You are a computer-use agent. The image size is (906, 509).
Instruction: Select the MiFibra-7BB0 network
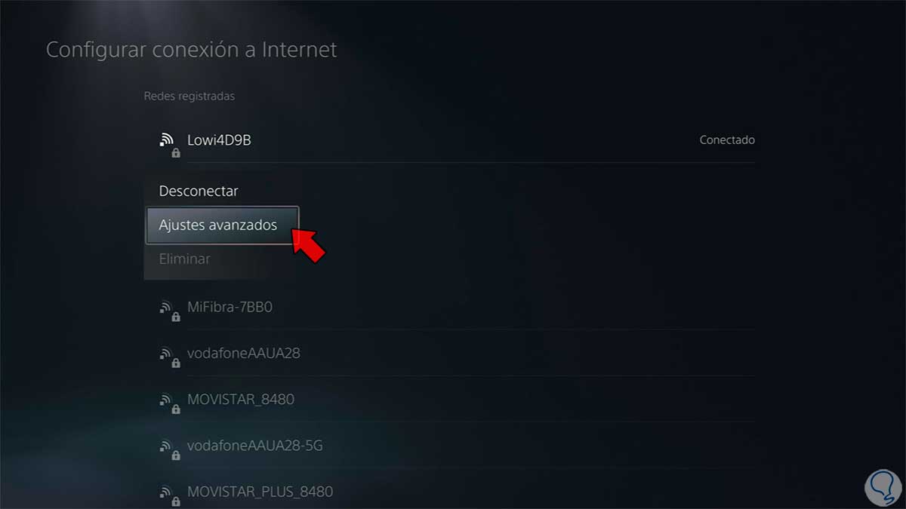(x=230, y=307)
